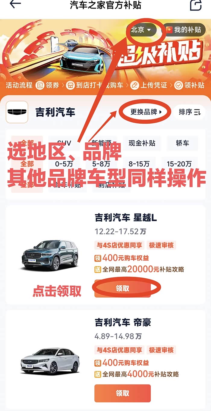
Task: Tap the share icon at top right
Action: [x=195, y=5]
